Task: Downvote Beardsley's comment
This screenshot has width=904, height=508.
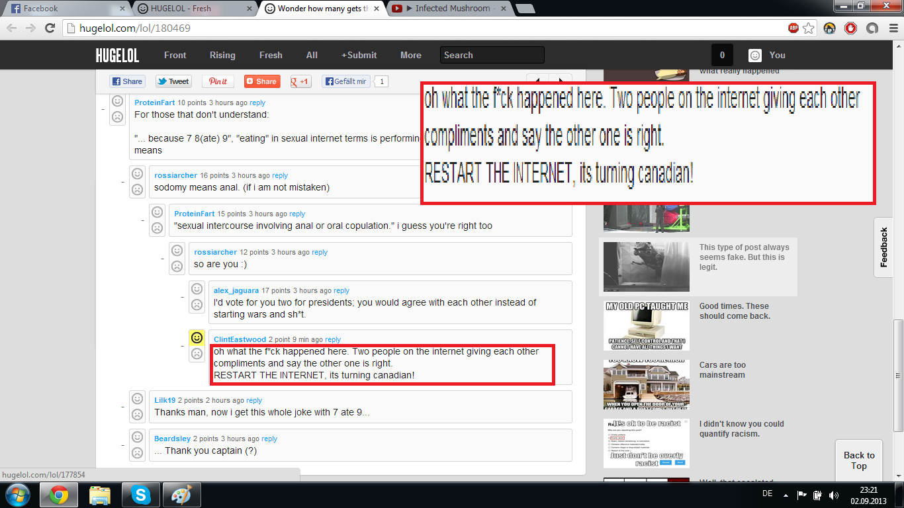Action: coord(137,453)
